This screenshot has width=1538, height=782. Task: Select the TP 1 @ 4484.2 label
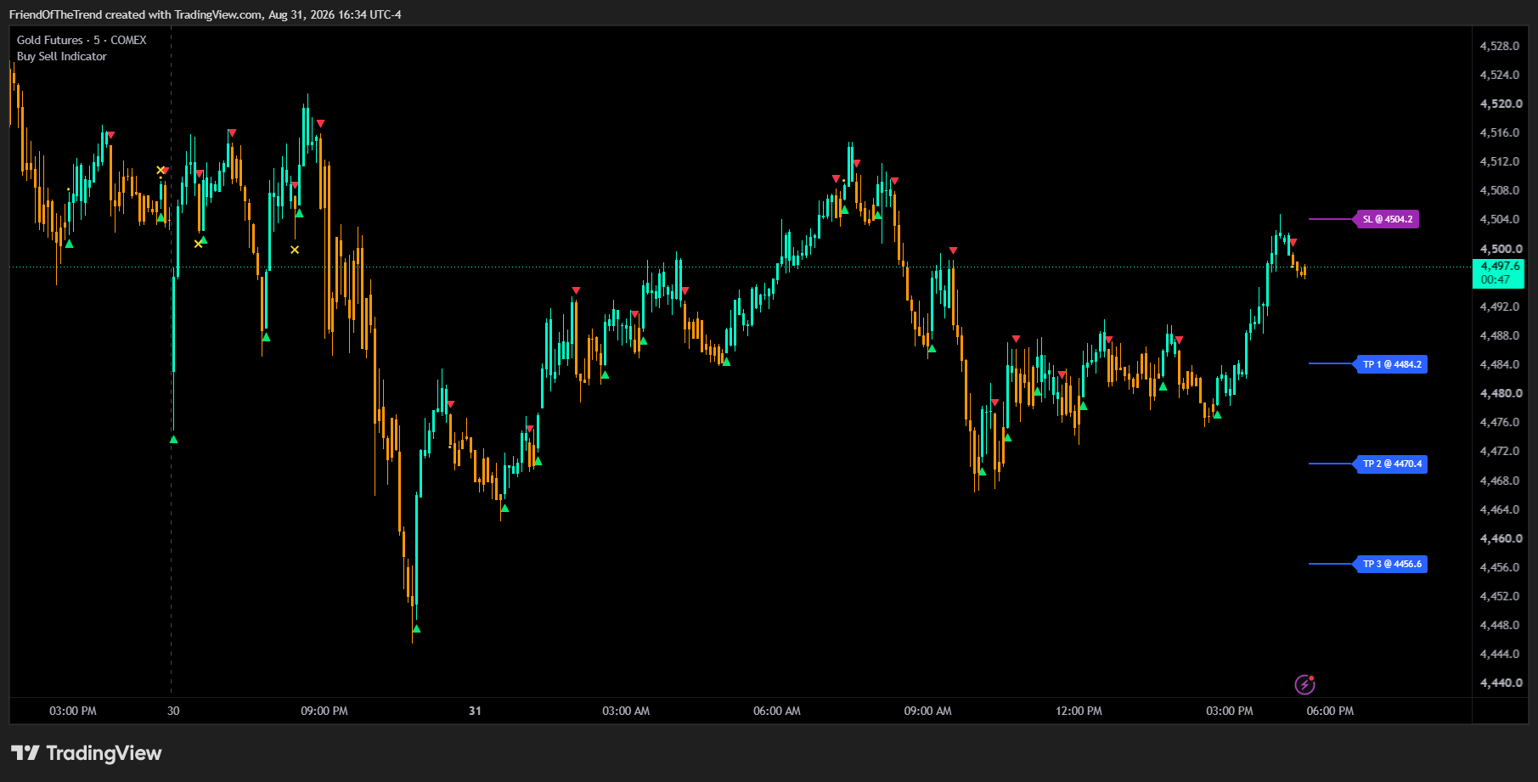point(1391,364)
